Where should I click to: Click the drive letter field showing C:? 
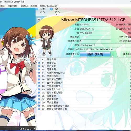tap(95, 41)
